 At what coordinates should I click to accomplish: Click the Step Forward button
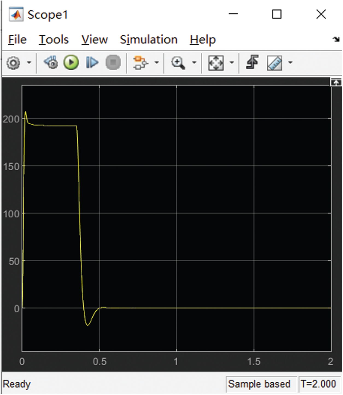(92, 63)
